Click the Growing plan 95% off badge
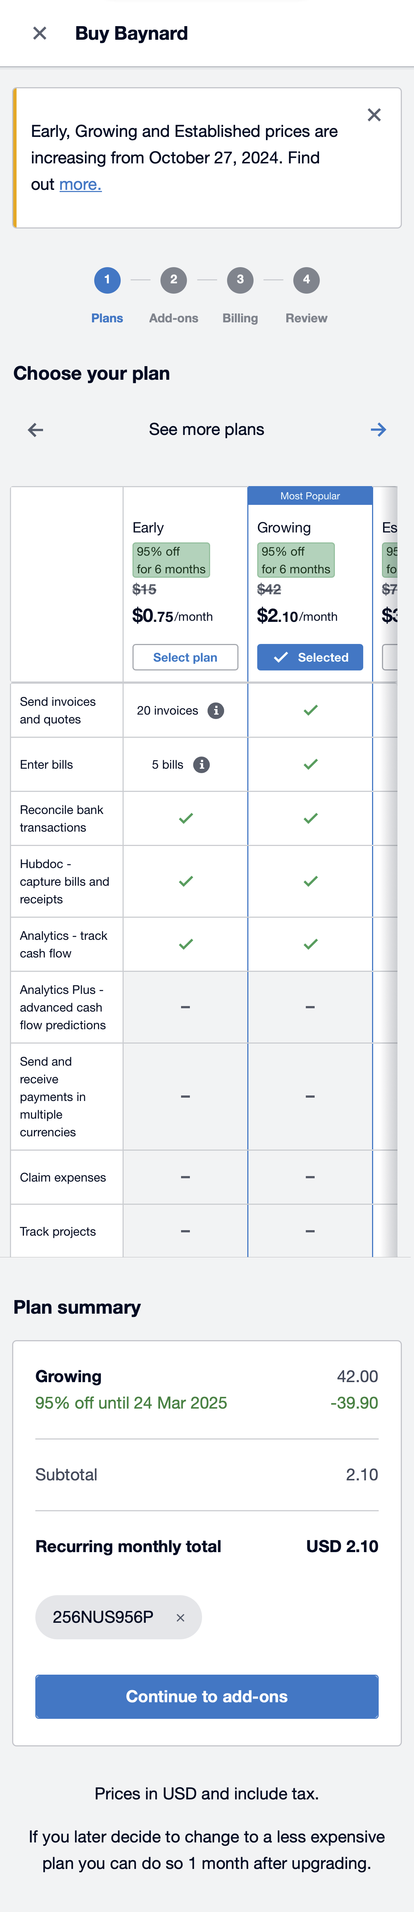The height and width of the screenshot is (1912, 414). click(x=295, y=560)
